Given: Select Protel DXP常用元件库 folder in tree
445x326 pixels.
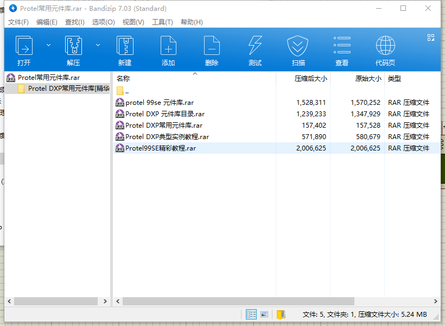Looking at the screenshot, I should click(69, 89).
